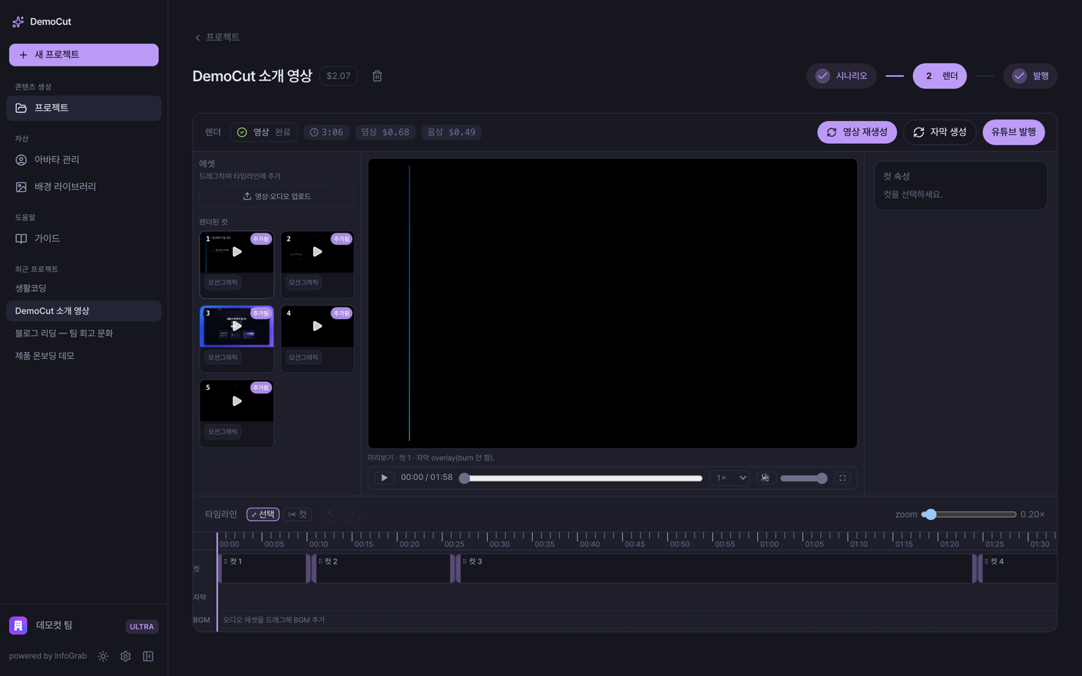The width and height of the screenshot is (1082, 676).
Task: Create a new project with 새 프로젝트 button
Action: pyautogui.click(x=84, y=55)
